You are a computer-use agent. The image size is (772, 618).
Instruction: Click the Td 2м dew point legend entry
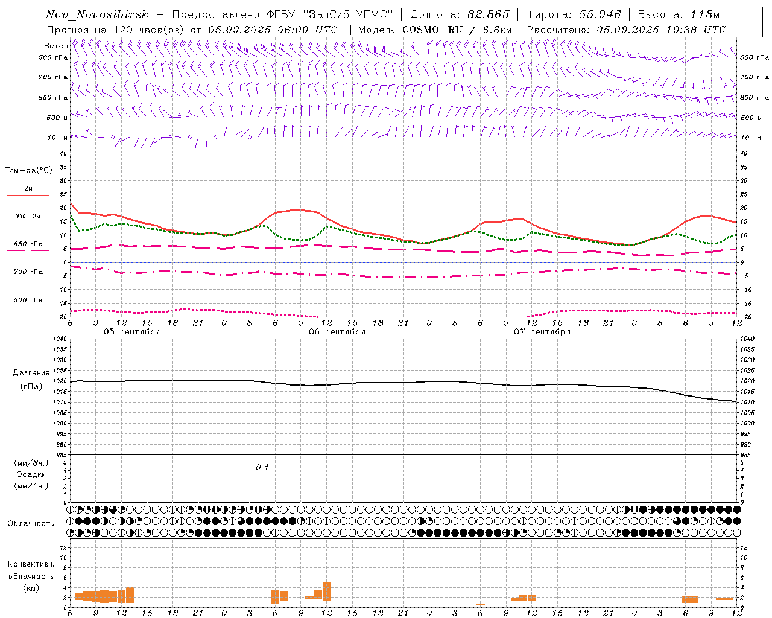tap(28, 216)
